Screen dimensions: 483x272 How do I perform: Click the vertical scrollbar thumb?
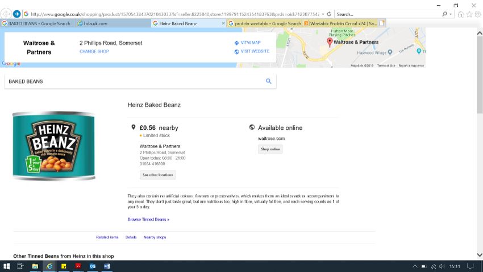[x=480, y=75]
